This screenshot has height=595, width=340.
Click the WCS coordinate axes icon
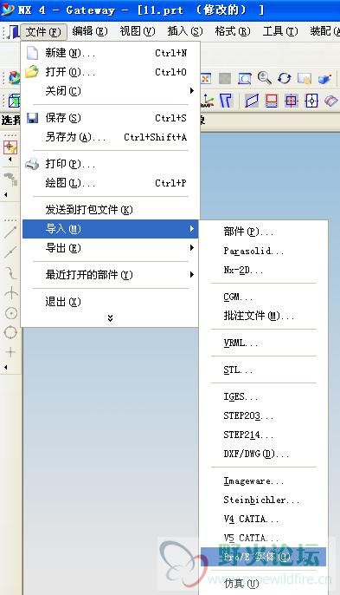point(208,101)
